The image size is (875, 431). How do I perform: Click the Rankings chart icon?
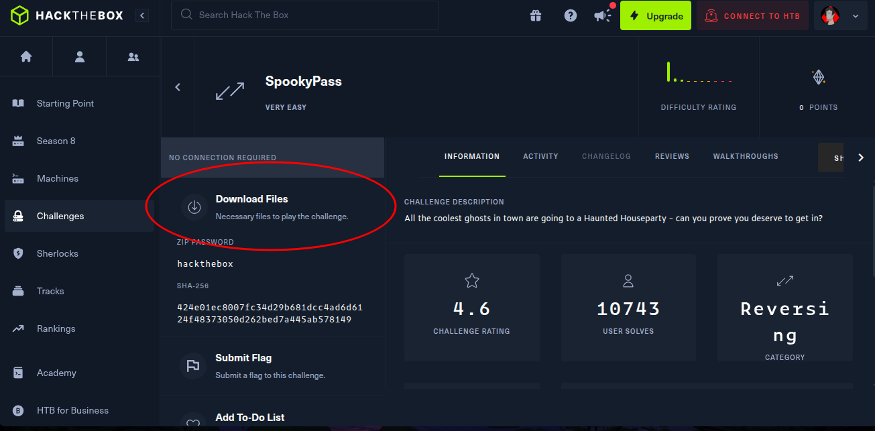tap(18, 328)
